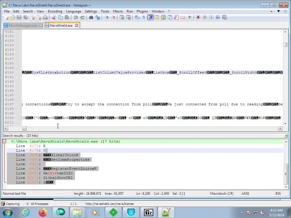Open the File menu
The height and width of the screenshot is (218, 291).
7,11
